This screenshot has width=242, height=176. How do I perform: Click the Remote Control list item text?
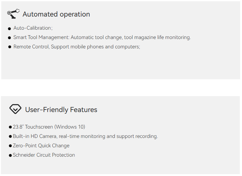(x=31, y=47)
